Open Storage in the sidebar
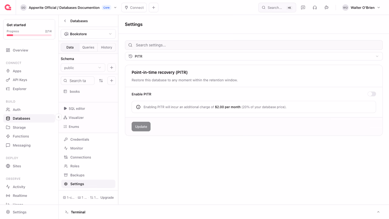The width and height of the screenshot is (389, 219). pos(29,128)
